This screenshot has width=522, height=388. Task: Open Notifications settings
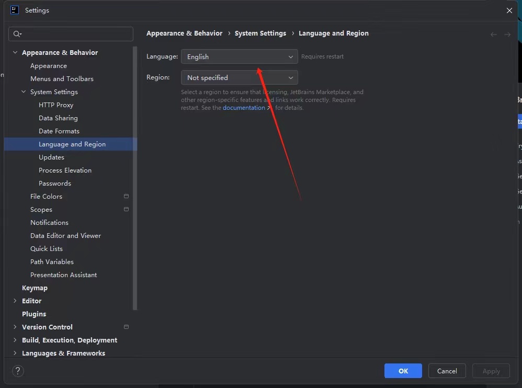49,223
